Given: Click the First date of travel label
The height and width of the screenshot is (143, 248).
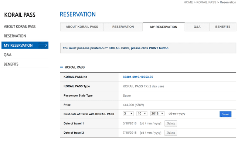Looking at the screenshot, I should coord(89,114).
